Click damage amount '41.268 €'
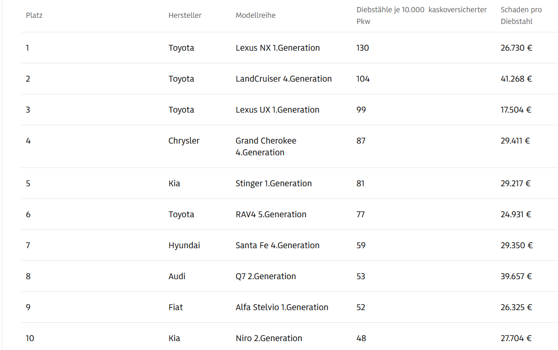Viewport: 558px width, 350px height. (516, 79)
